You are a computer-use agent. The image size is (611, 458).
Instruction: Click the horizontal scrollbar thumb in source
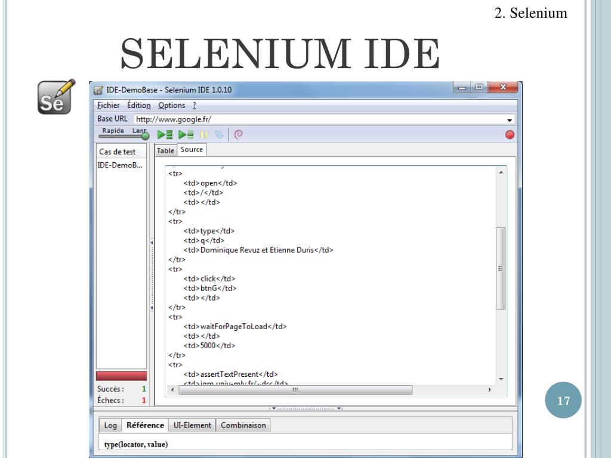(x=295, y=389)
